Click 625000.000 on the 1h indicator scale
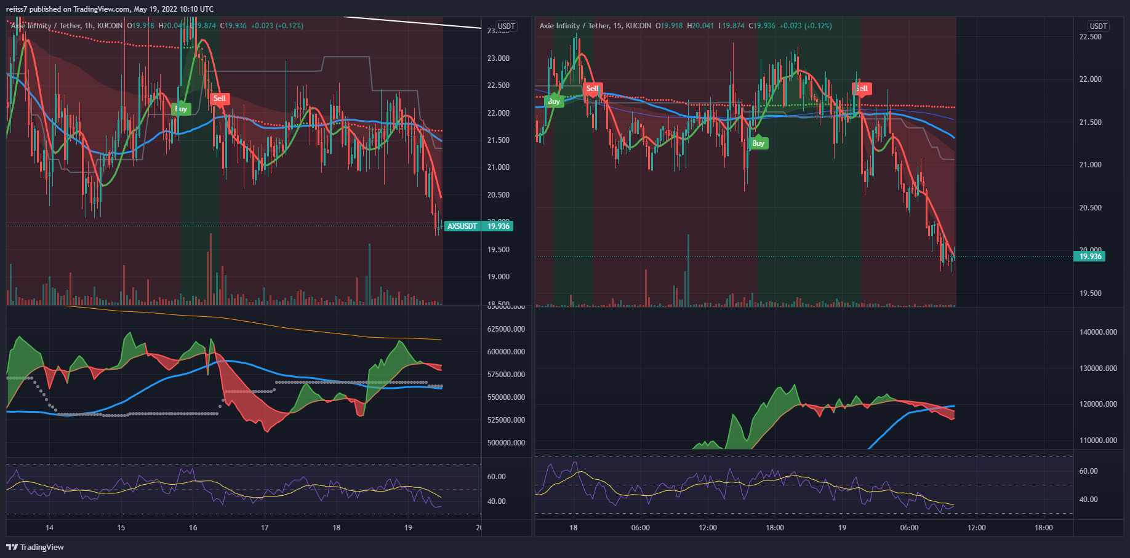This screenshot has width=1130, height=558. click(x=506, y=329)
